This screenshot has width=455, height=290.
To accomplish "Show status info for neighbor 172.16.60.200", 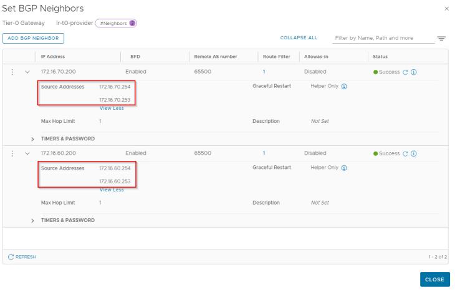I will (414, 153).
